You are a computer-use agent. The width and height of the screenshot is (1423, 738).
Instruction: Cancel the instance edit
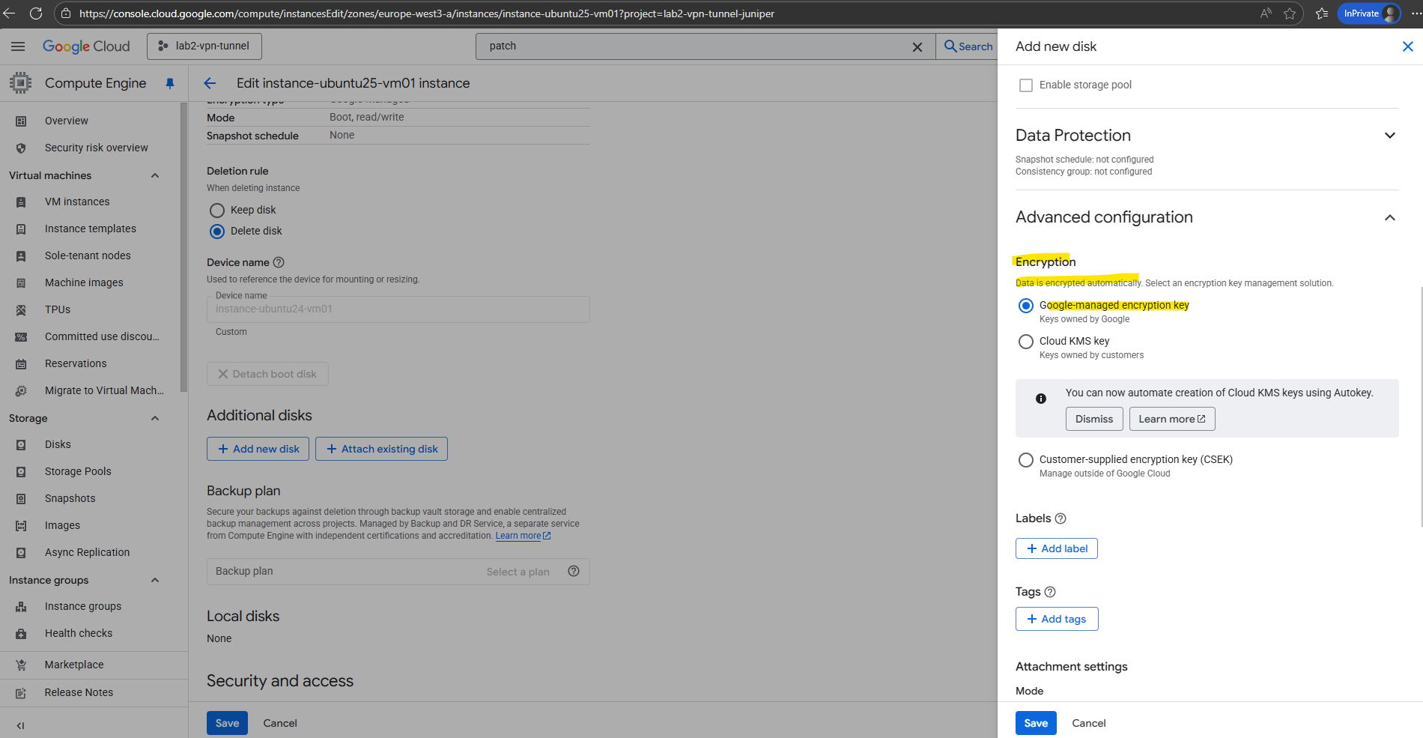280,723
